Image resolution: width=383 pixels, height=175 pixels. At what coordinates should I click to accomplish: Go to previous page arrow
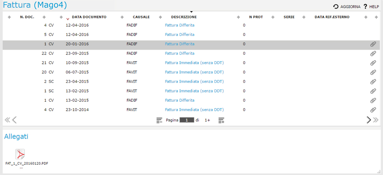click(15, 120)
